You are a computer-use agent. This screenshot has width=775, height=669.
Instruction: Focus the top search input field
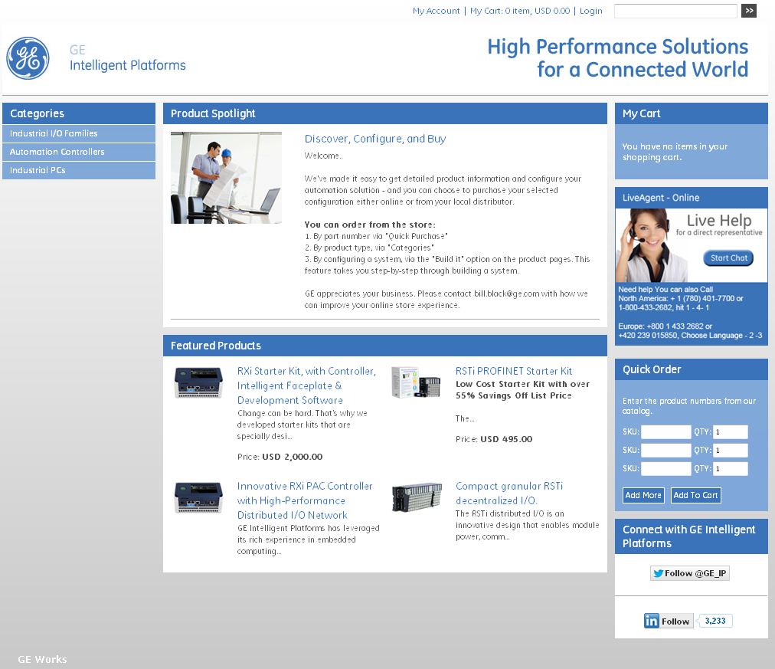(675, 11)
